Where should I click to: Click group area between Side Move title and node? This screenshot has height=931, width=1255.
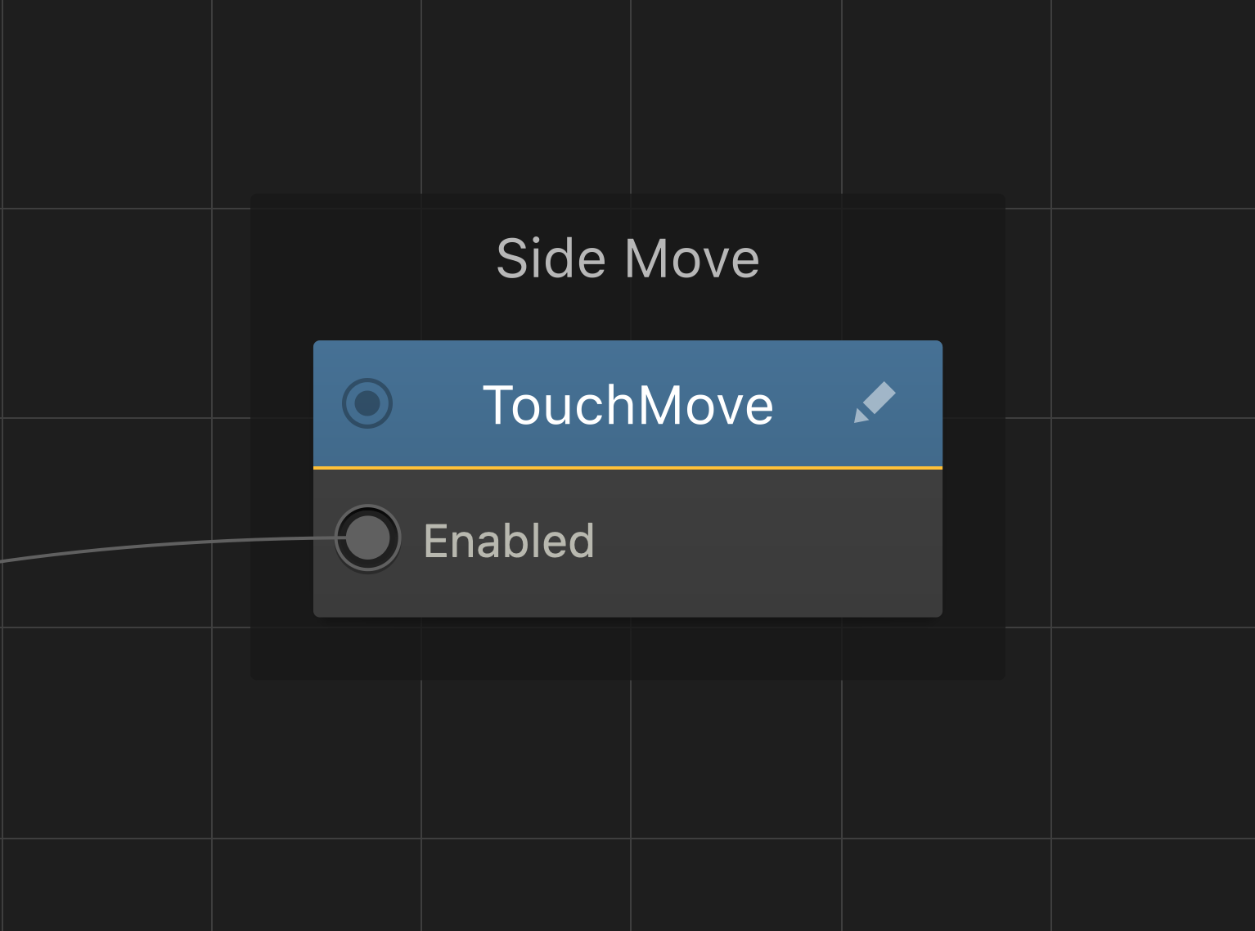(x=628, y=313)
